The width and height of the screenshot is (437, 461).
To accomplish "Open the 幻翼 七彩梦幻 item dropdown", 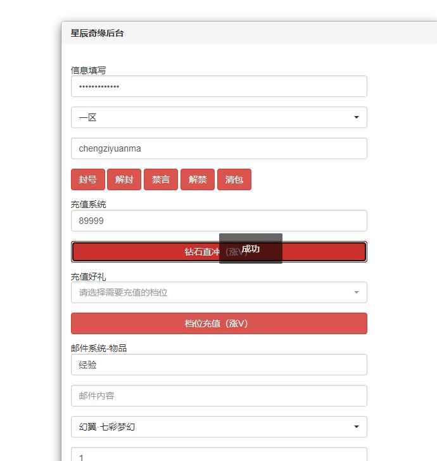I will (218, 427).
